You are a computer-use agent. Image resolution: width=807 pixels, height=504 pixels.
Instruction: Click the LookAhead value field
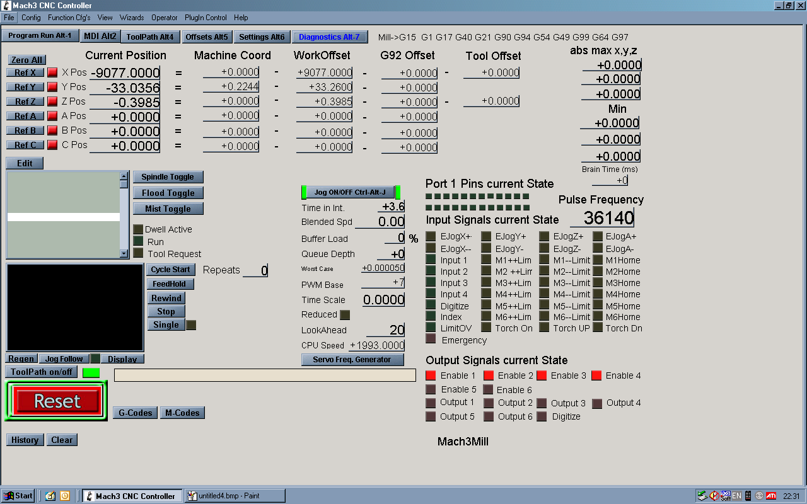pyautogui.click(x=385, y=330)
